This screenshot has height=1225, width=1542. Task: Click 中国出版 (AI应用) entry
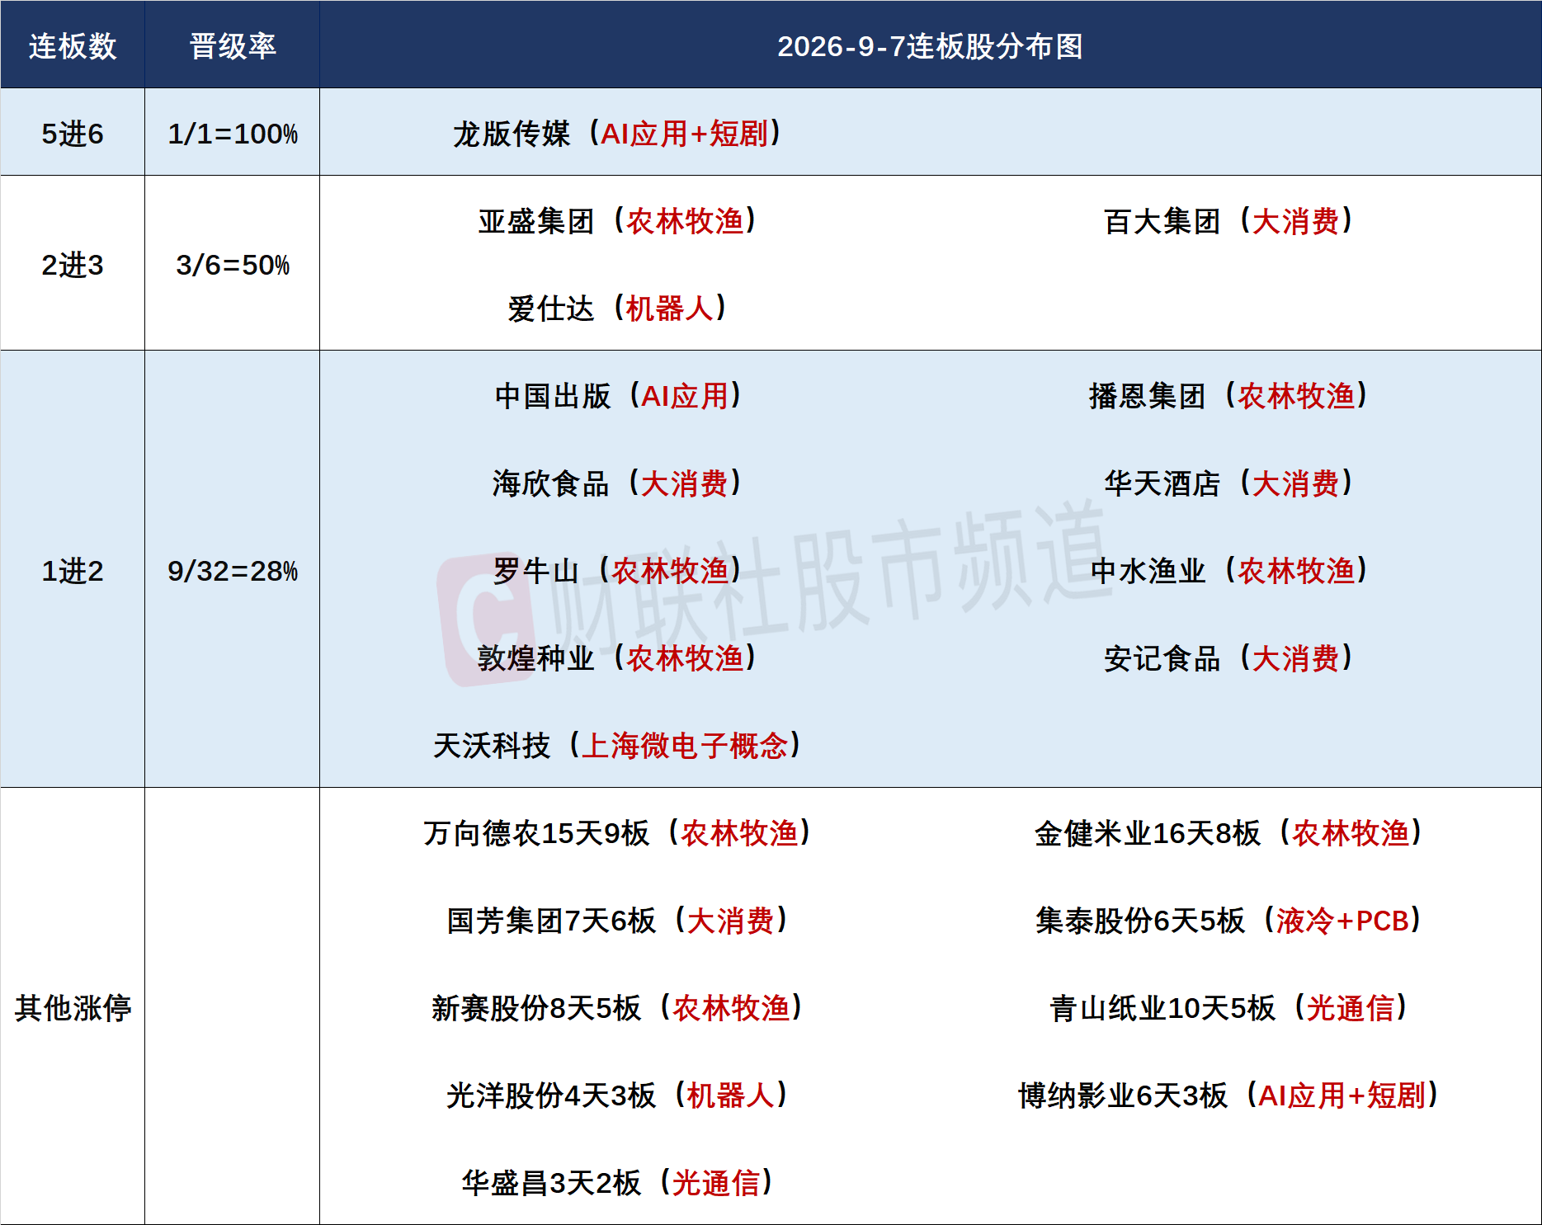point(616,395)
